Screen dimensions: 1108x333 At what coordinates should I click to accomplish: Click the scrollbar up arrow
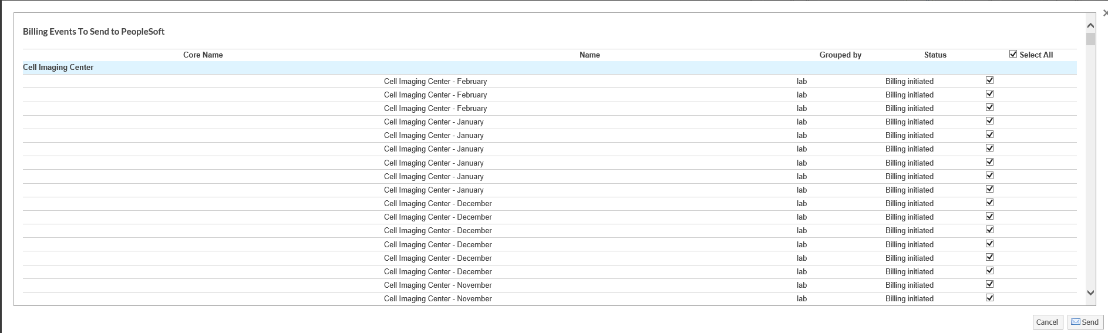(x=1090, y=26)
